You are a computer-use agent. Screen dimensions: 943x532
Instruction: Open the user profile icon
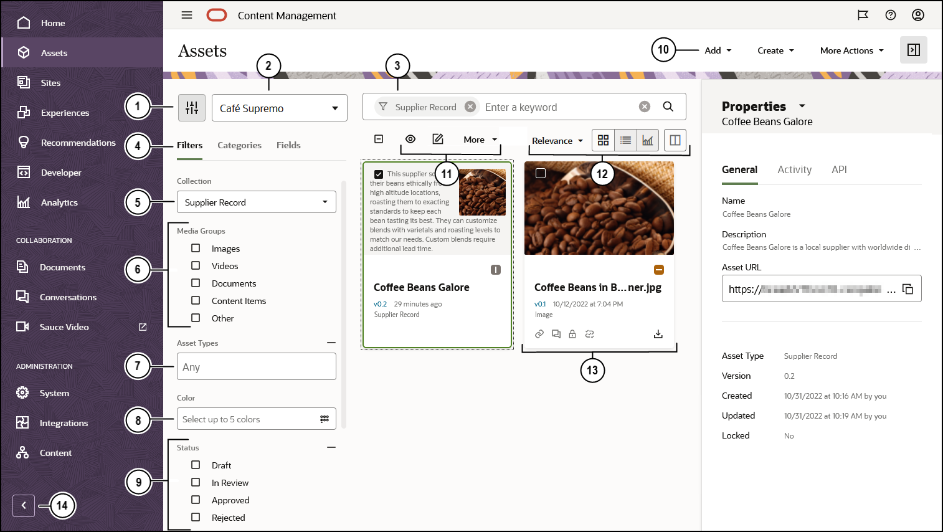(918, 15)
